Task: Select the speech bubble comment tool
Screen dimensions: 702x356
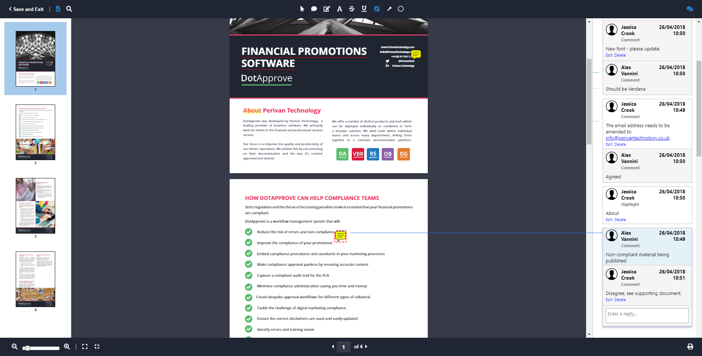Action: pos(314,9)
